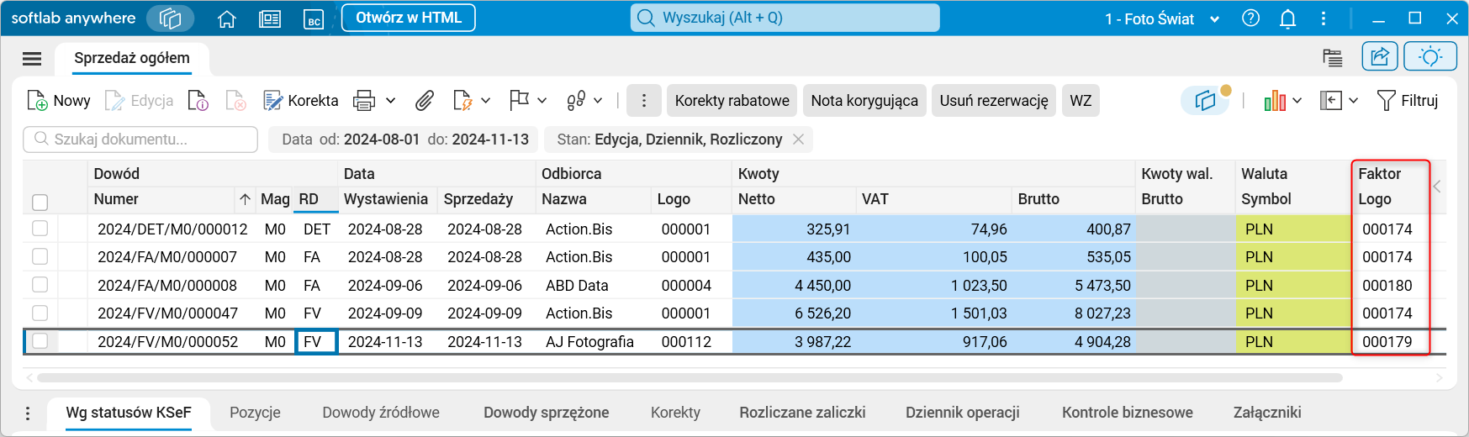Check row 2024/FV/M0/000047
The width and height of the screenshot is (1469, 437).
tap(40, 313)
